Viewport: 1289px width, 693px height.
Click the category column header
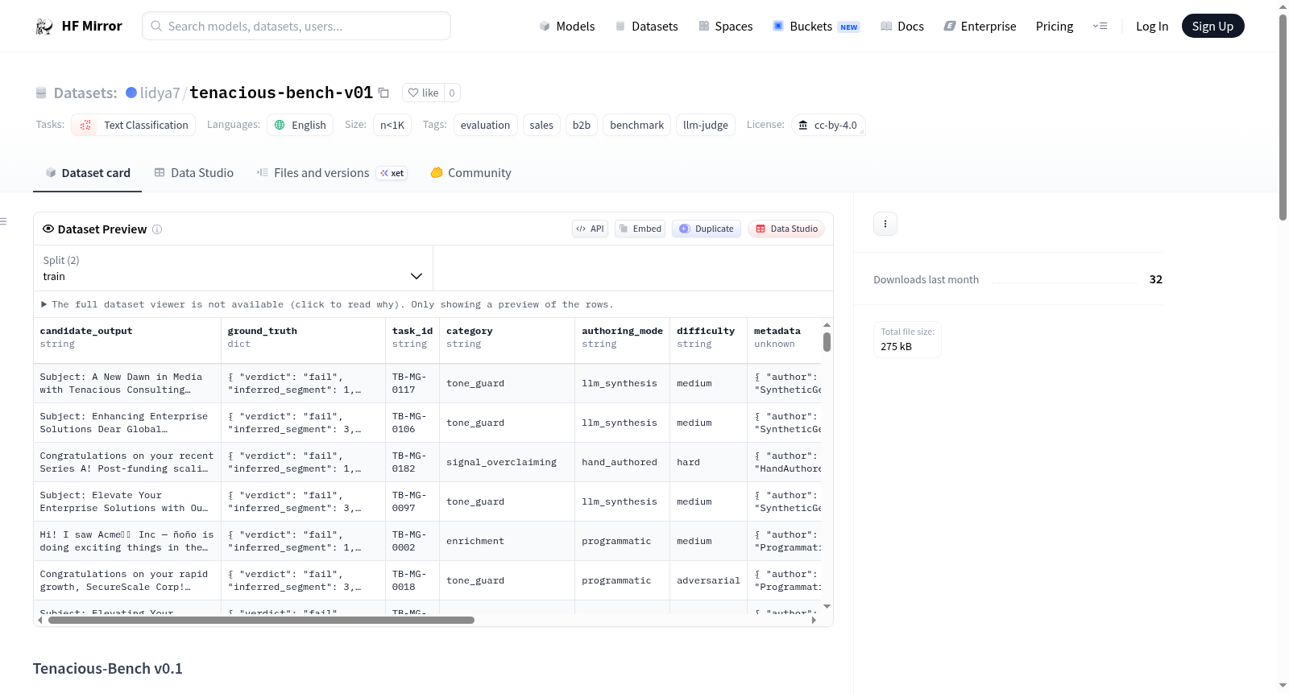coord(508,338)
